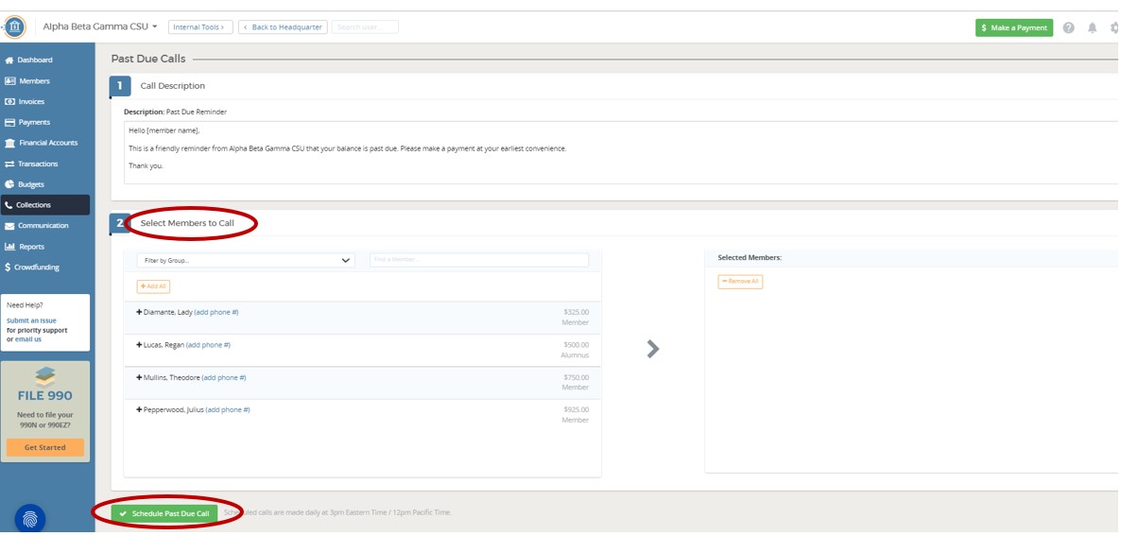Navigate to Budgets in the sidebar
Viewport: 1121px width, 553px height.
[30, 184]
